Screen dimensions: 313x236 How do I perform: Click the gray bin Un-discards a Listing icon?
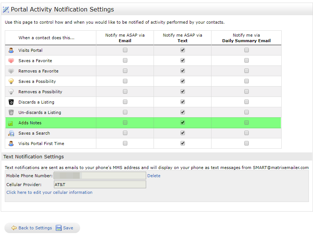tap(11, 112)
